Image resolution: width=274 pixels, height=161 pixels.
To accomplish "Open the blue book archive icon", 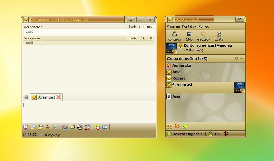I will [105, 127].
